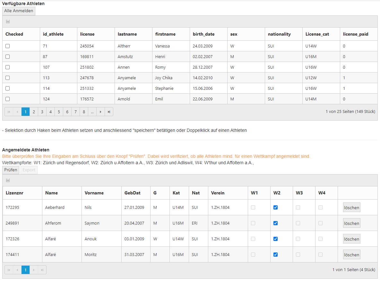Screen dimensions: 380x282
Task: Tick the checkbox for Arnold Emil
Action: click(8, 99)
